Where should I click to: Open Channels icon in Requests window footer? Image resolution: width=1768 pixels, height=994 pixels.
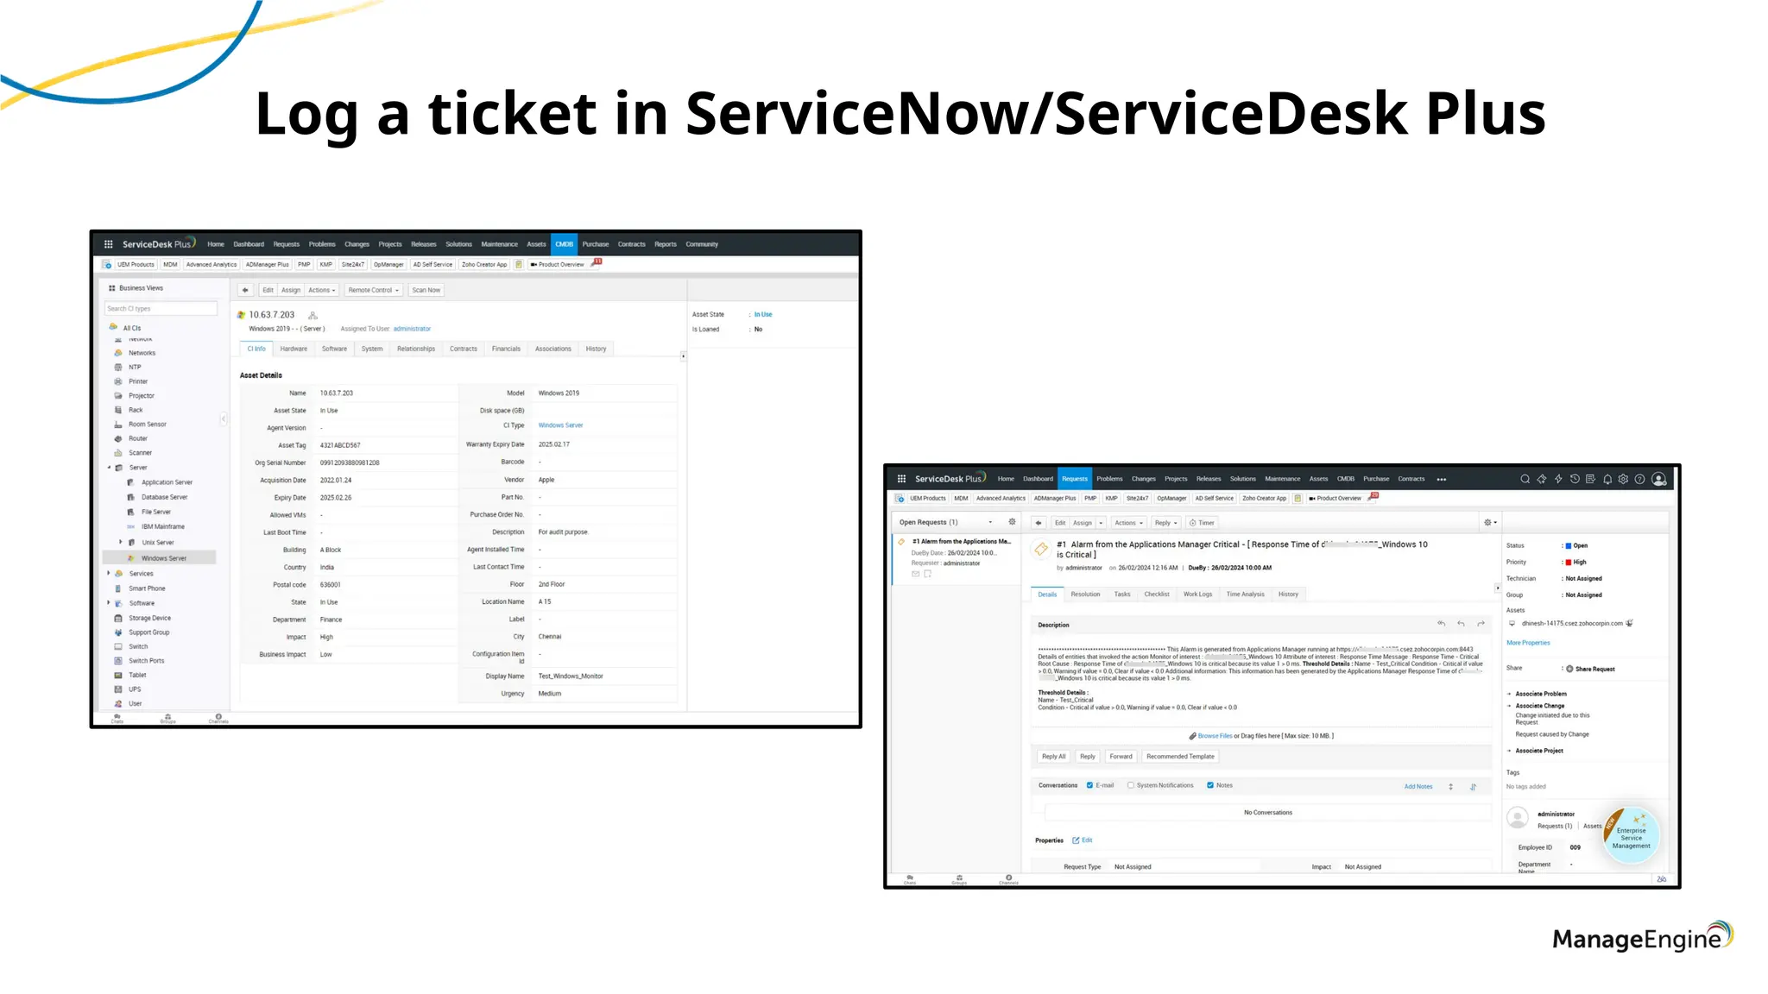[1008, 879]
